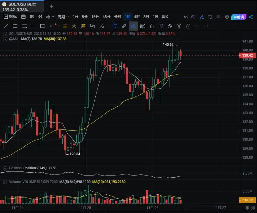This screenshot has height=213, width=257.
Task: Select the 4时 timeframe
Action: 137,17
